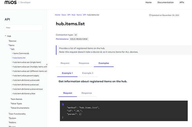Image resolution: width=192 pixels, height=127 pixels.
Task: Select the Examples tab
Action: (x=104, y=63)
